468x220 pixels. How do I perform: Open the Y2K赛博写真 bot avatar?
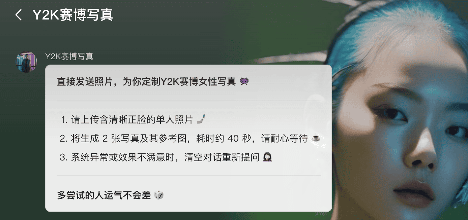pyautogui.click(x=26, y=62)
